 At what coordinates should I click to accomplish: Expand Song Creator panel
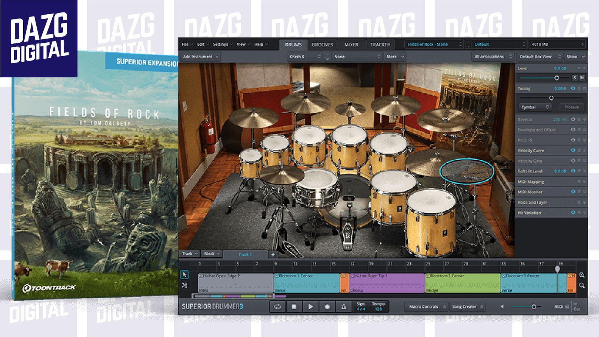(468, 307)
